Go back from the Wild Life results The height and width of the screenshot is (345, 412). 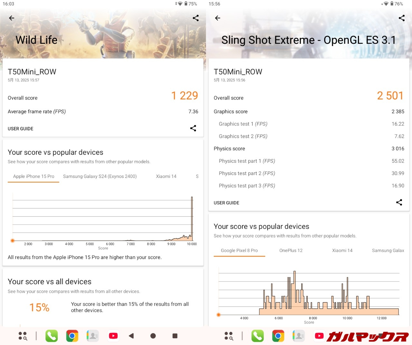tap(12, 18)
